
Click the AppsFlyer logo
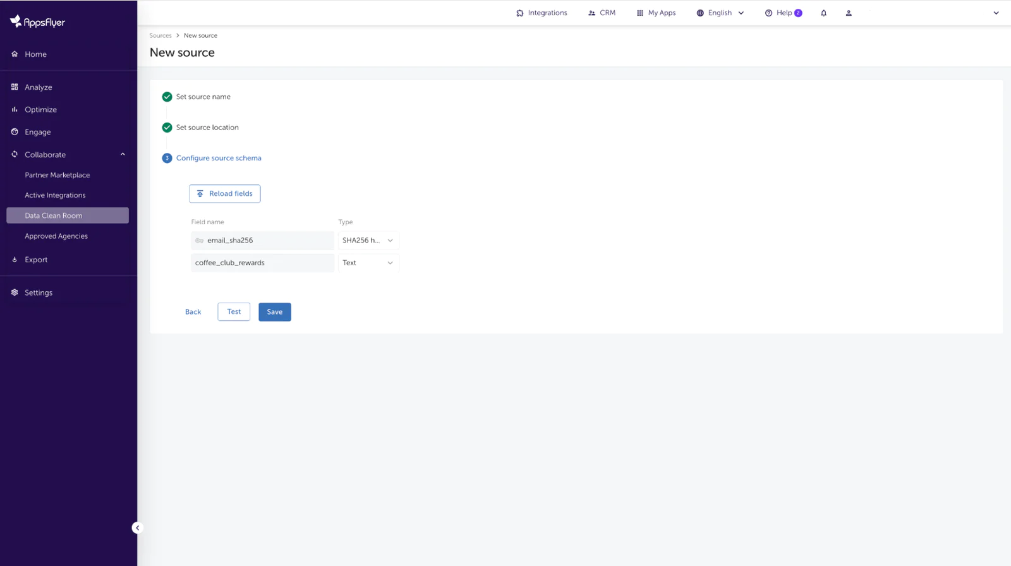pos(37,22)
